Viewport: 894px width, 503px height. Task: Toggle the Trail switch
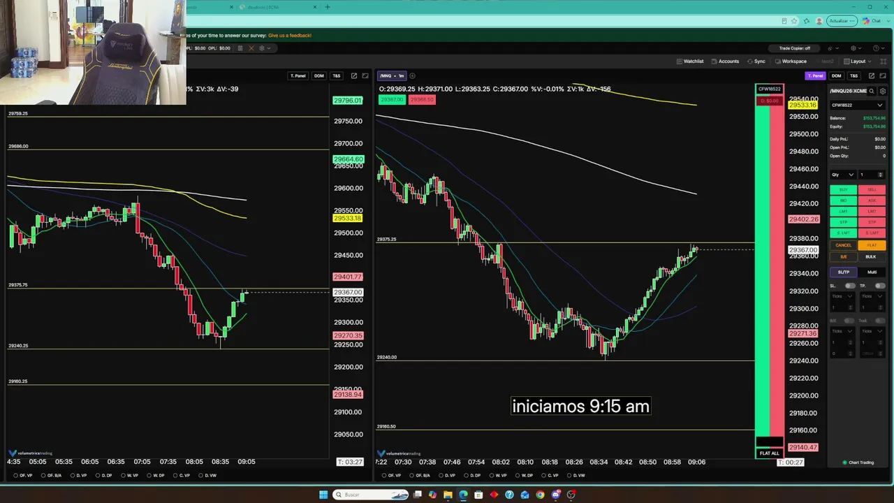pos(880,321)
